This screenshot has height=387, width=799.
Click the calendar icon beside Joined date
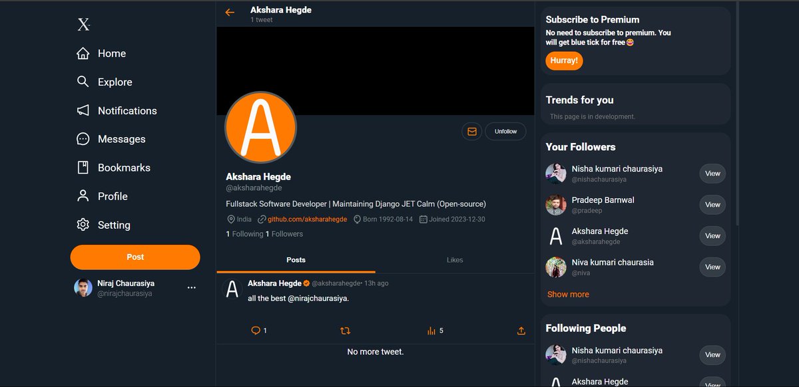[x=423, y=219]
